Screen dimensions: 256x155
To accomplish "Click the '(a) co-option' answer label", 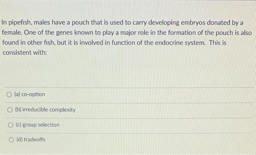I will pyautogui.click(x=30, y=94).
